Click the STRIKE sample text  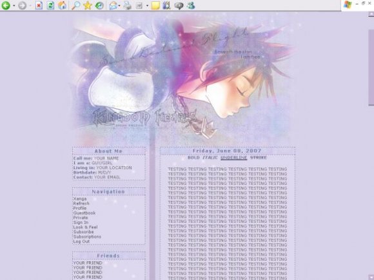coord(259,158)
